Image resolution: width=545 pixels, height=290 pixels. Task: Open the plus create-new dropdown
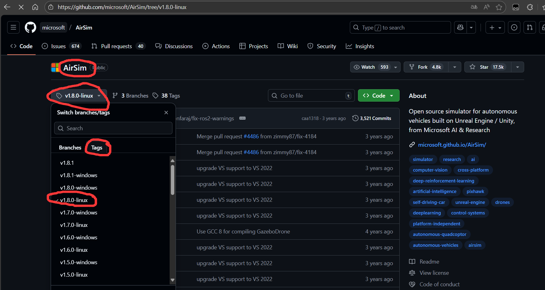pos(495,27)
